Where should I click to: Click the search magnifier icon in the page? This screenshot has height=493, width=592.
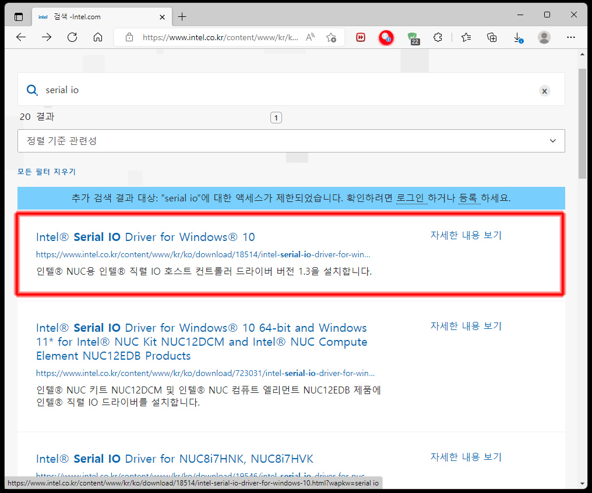[x=32, y=90]
